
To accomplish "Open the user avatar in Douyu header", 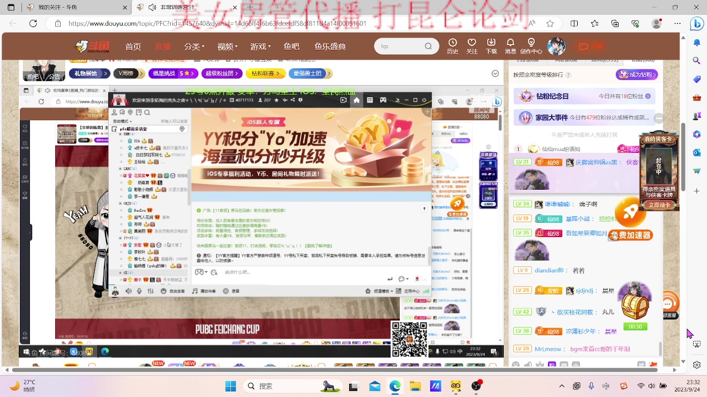I will click(556, 46).
